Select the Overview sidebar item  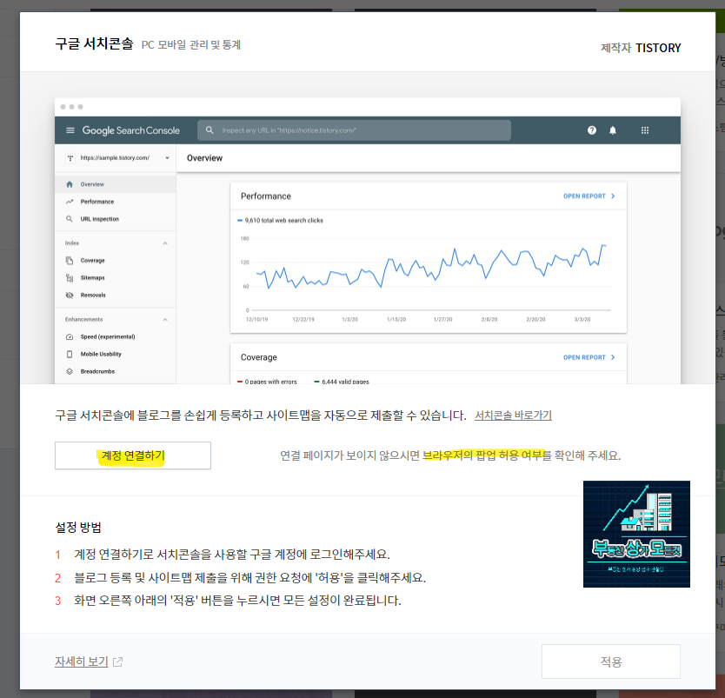115,184
